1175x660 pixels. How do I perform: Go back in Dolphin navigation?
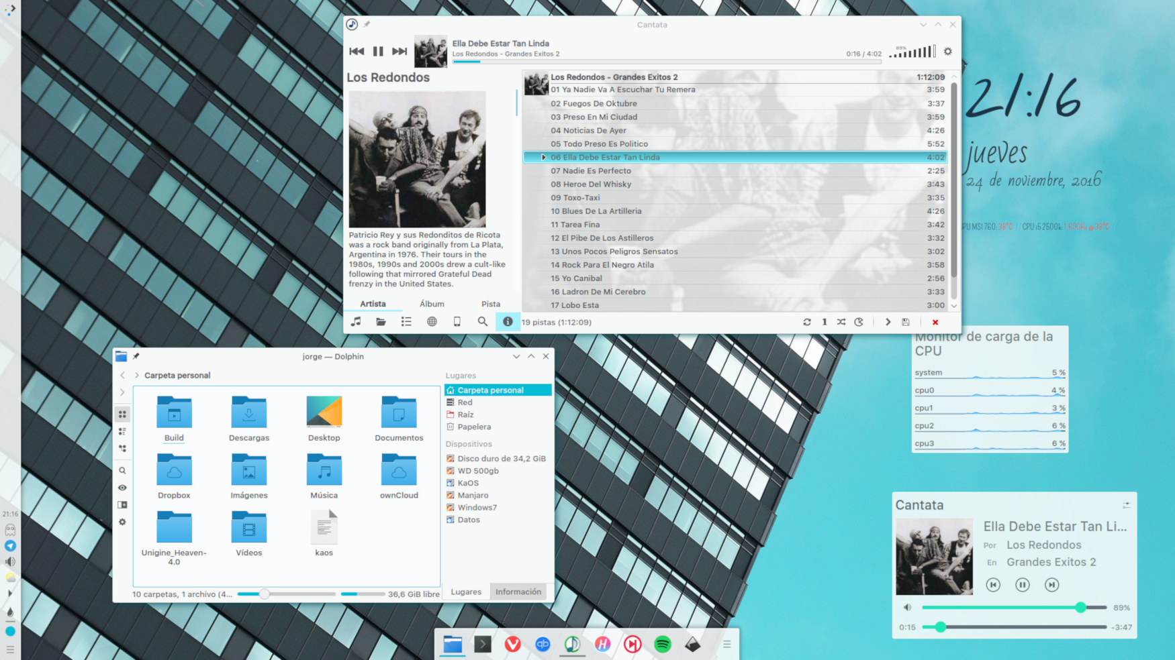122,376
